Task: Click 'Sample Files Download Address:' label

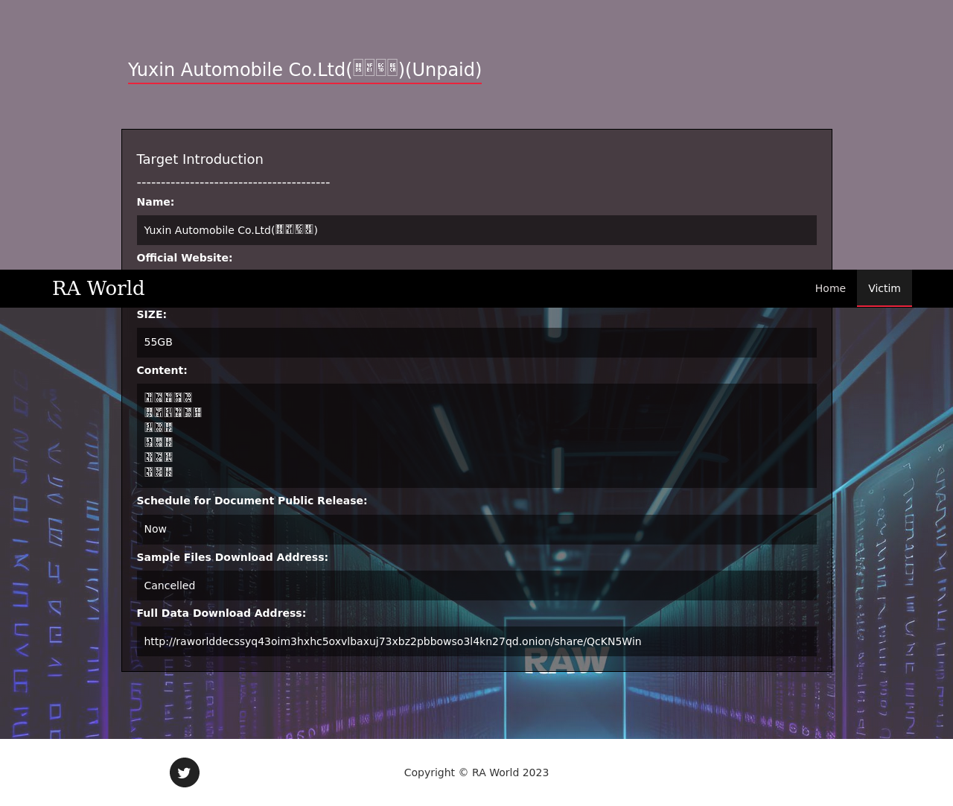Action: pyautogui.click(x=232, y=557)
